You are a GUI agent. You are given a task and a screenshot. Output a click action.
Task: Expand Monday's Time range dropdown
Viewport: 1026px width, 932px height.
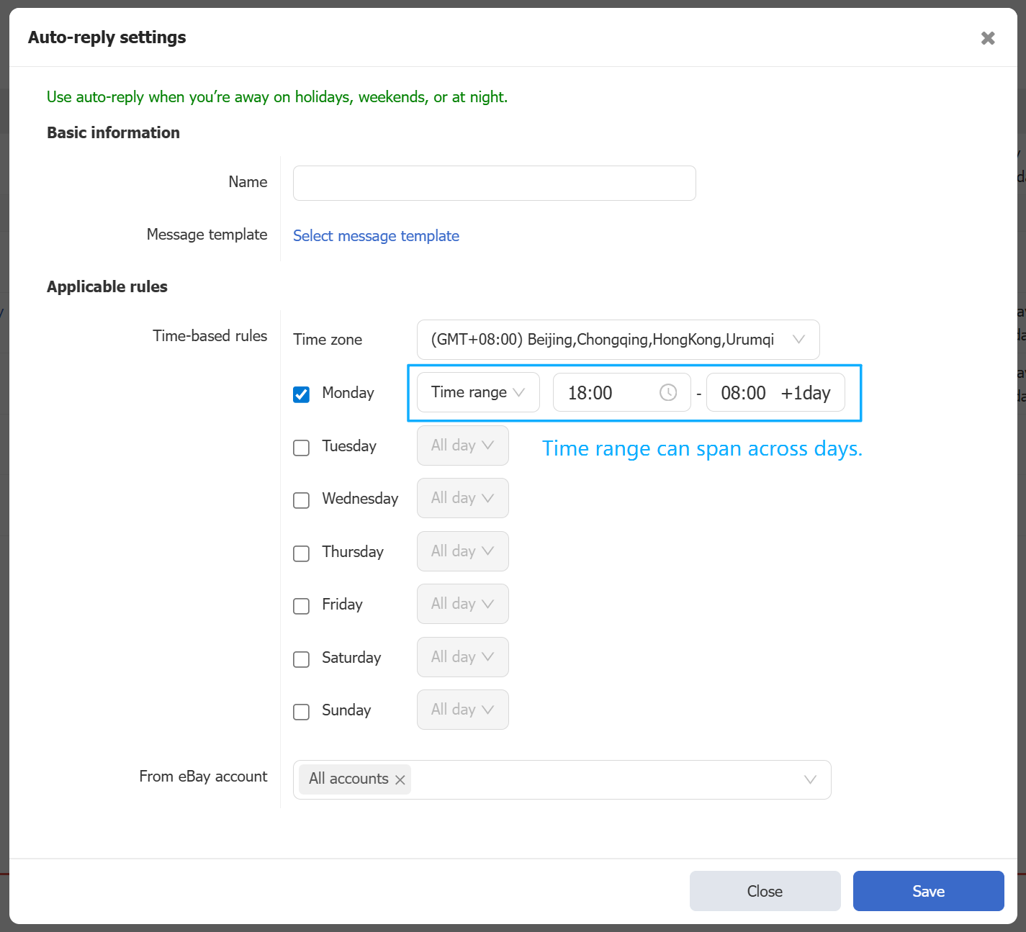coord(477,392)
